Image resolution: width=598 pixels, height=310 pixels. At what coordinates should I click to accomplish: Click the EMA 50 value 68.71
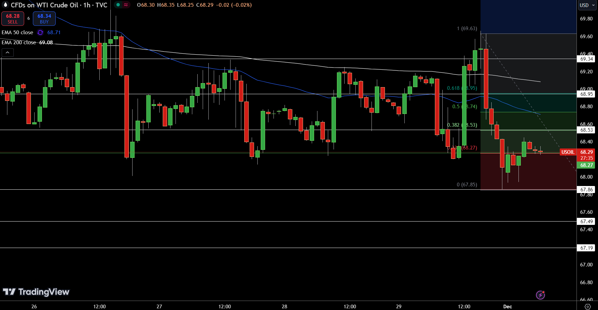pos(54,33)
